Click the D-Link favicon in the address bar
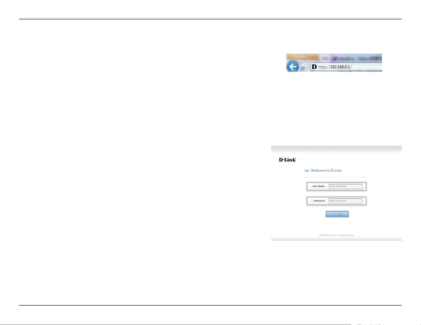 pyautogui.click(x=314, y=67)
